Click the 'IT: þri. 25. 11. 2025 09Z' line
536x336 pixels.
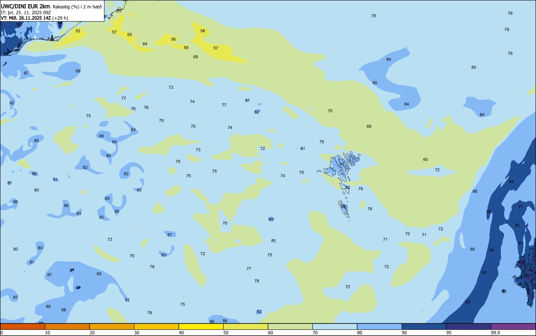(26, 13)
